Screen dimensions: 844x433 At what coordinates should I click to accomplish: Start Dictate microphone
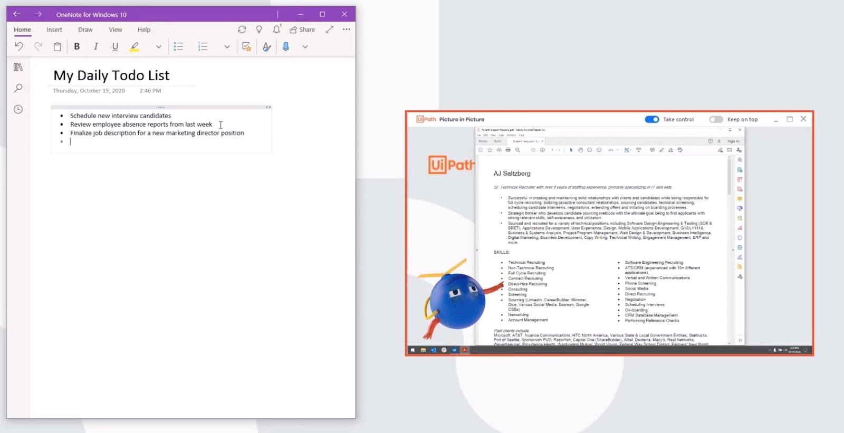coord(286,46)
